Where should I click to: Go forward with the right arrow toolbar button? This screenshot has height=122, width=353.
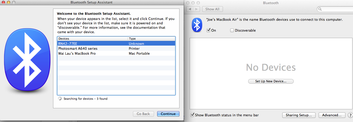coord(196,9)
